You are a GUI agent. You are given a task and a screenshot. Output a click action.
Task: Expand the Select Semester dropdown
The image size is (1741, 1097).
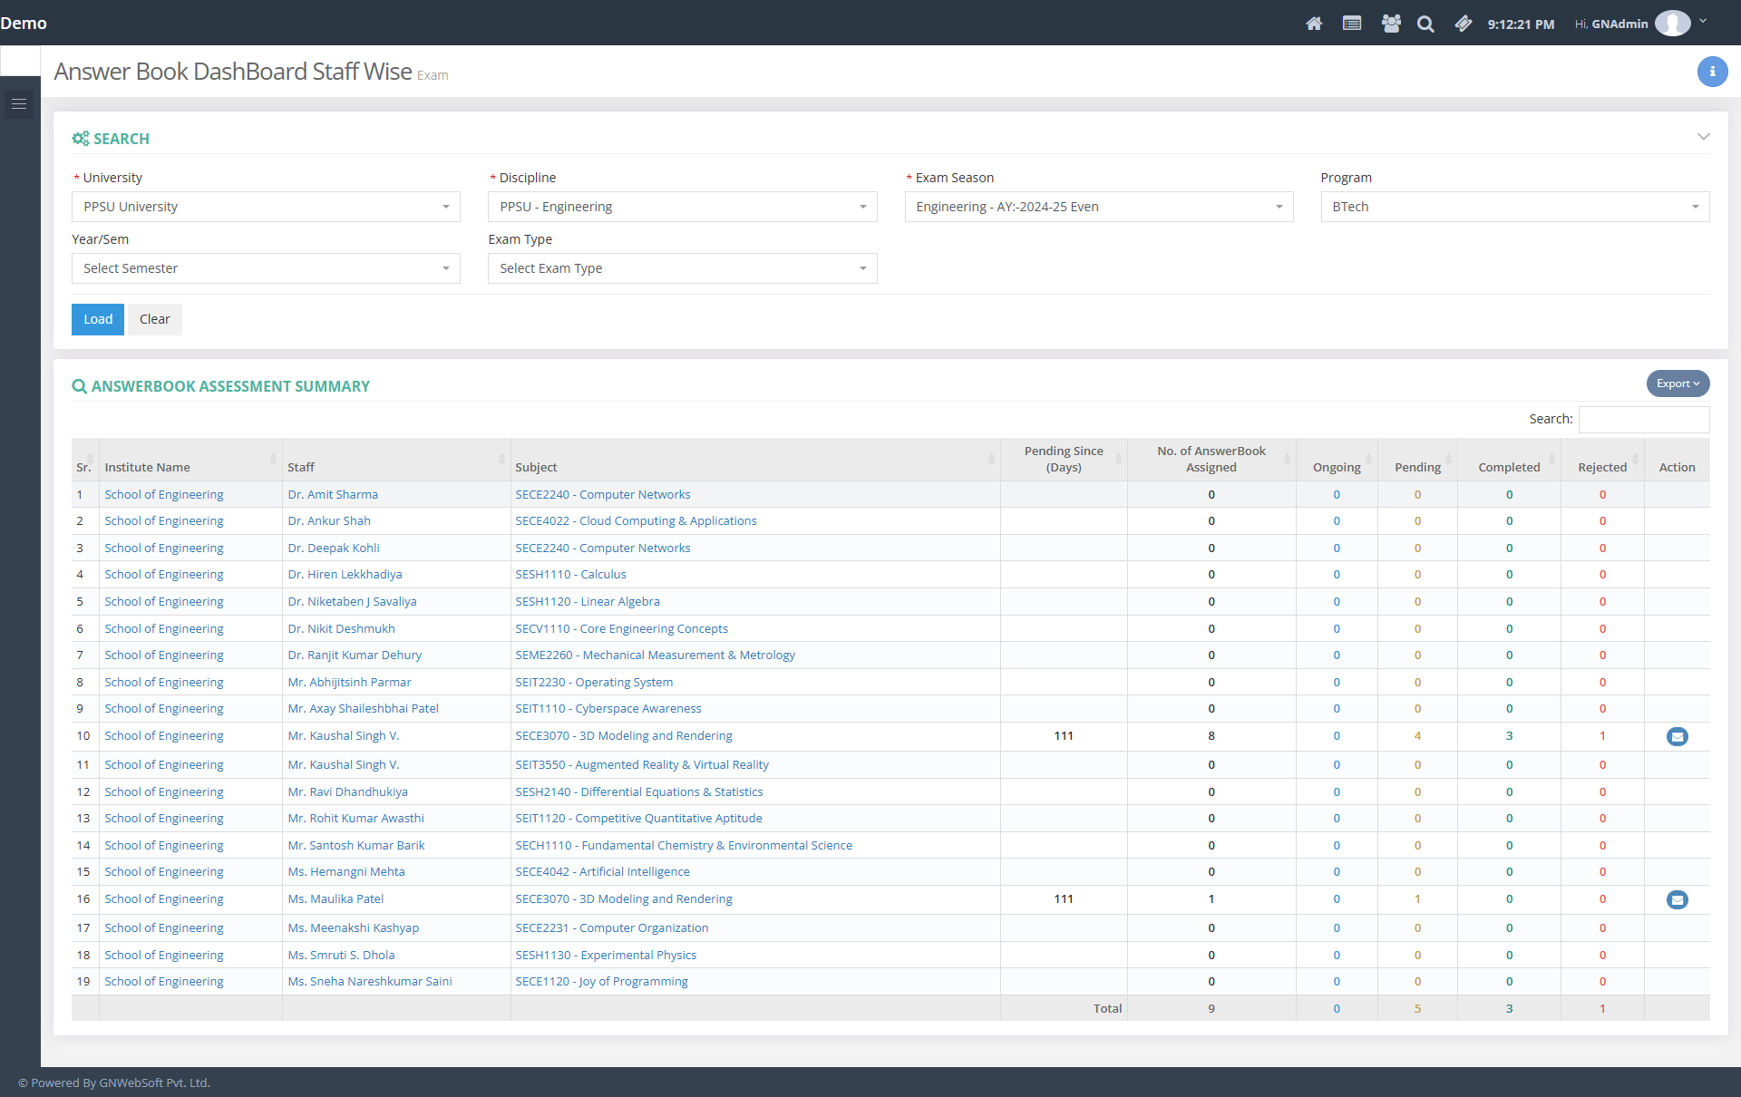(266, 268)
